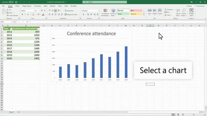
Task: Click Increase Decimal icon
Action: (x=94, y=15)
